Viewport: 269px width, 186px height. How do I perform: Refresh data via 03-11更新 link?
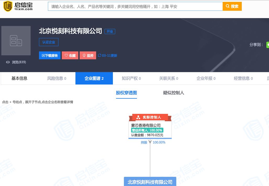click(x=108, y=55)
